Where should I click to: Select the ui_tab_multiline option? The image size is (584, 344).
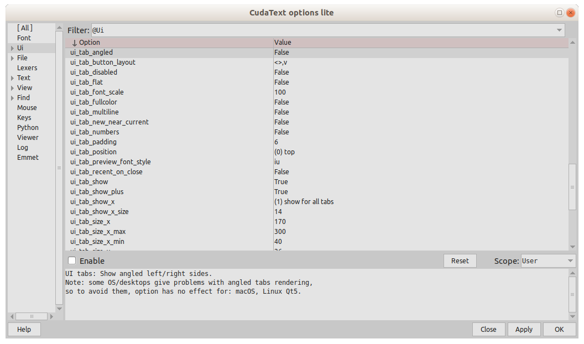coord(94,112)
